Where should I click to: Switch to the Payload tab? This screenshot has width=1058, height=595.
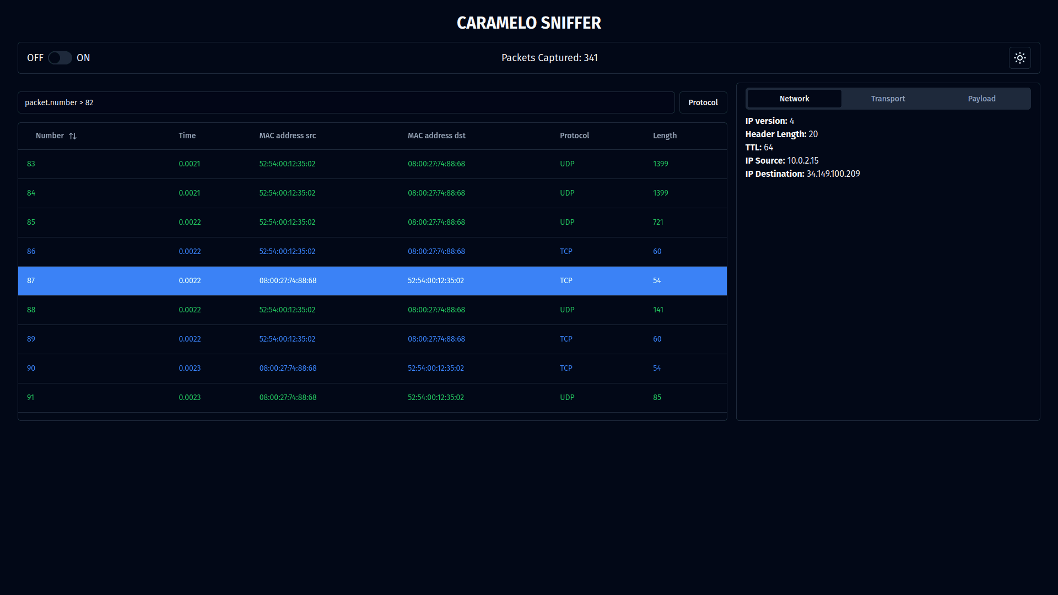(981, 99)
